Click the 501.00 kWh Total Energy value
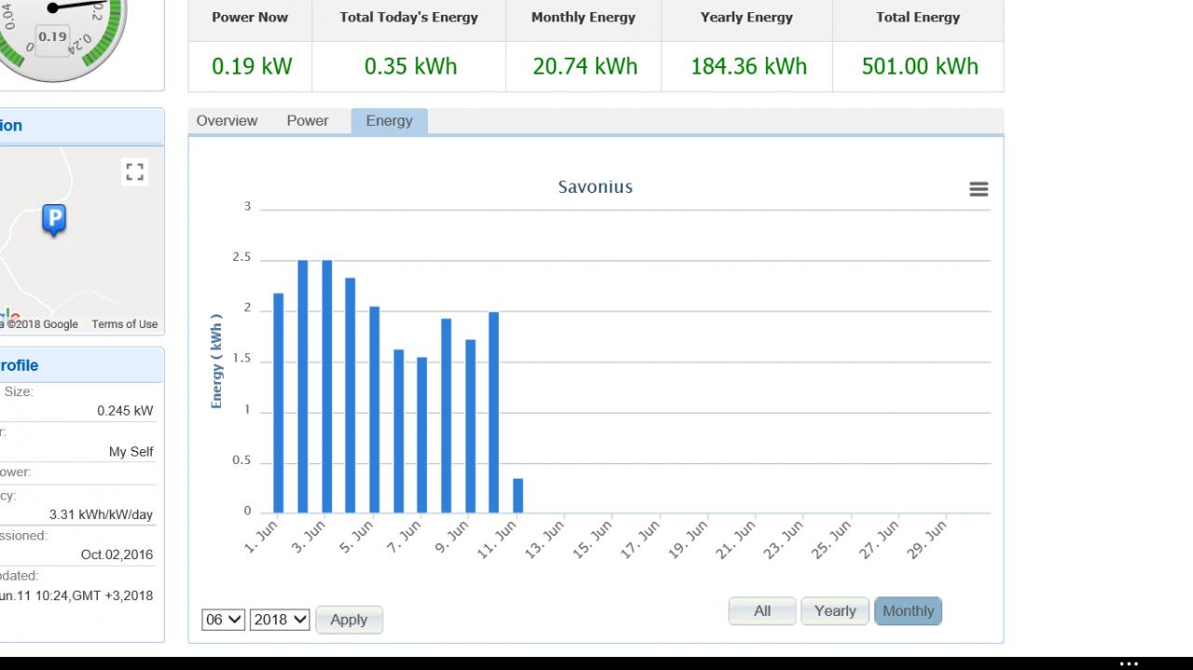 click(920, 66)
